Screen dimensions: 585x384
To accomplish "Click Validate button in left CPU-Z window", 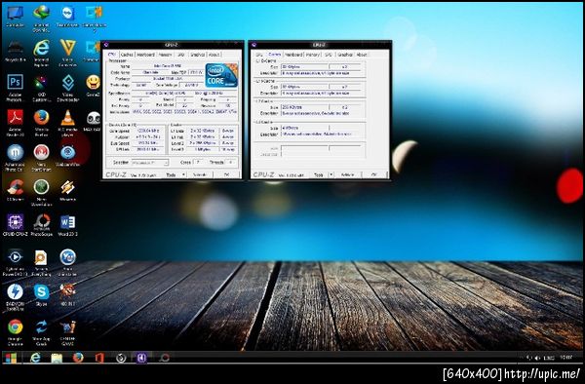I will pyautogui.click(x=200, y=174).
